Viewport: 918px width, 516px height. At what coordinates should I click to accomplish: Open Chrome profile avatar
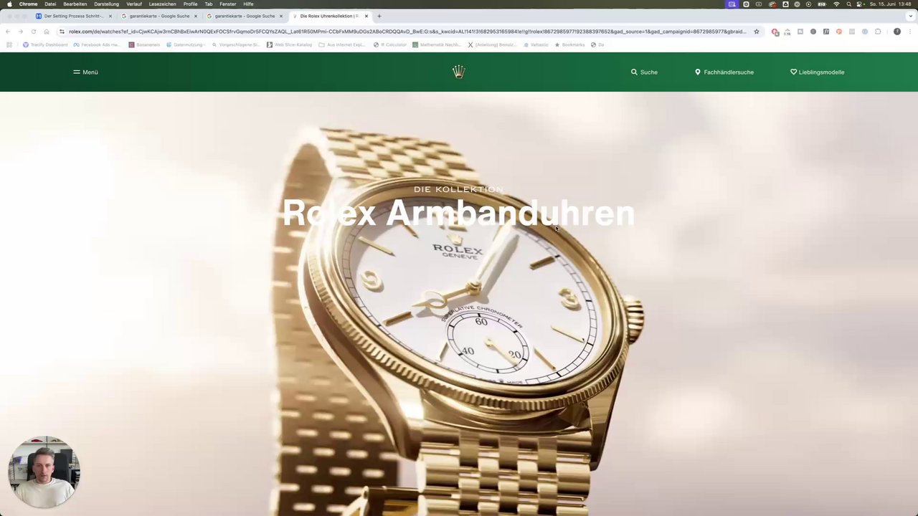pyautogui.click(x=896, y=32)
